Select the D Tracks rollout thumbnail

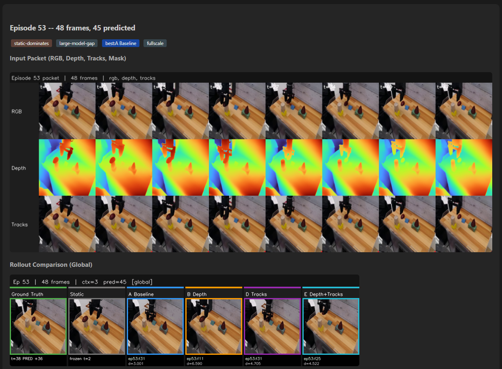pyautogui.click(x=272, y=326)
